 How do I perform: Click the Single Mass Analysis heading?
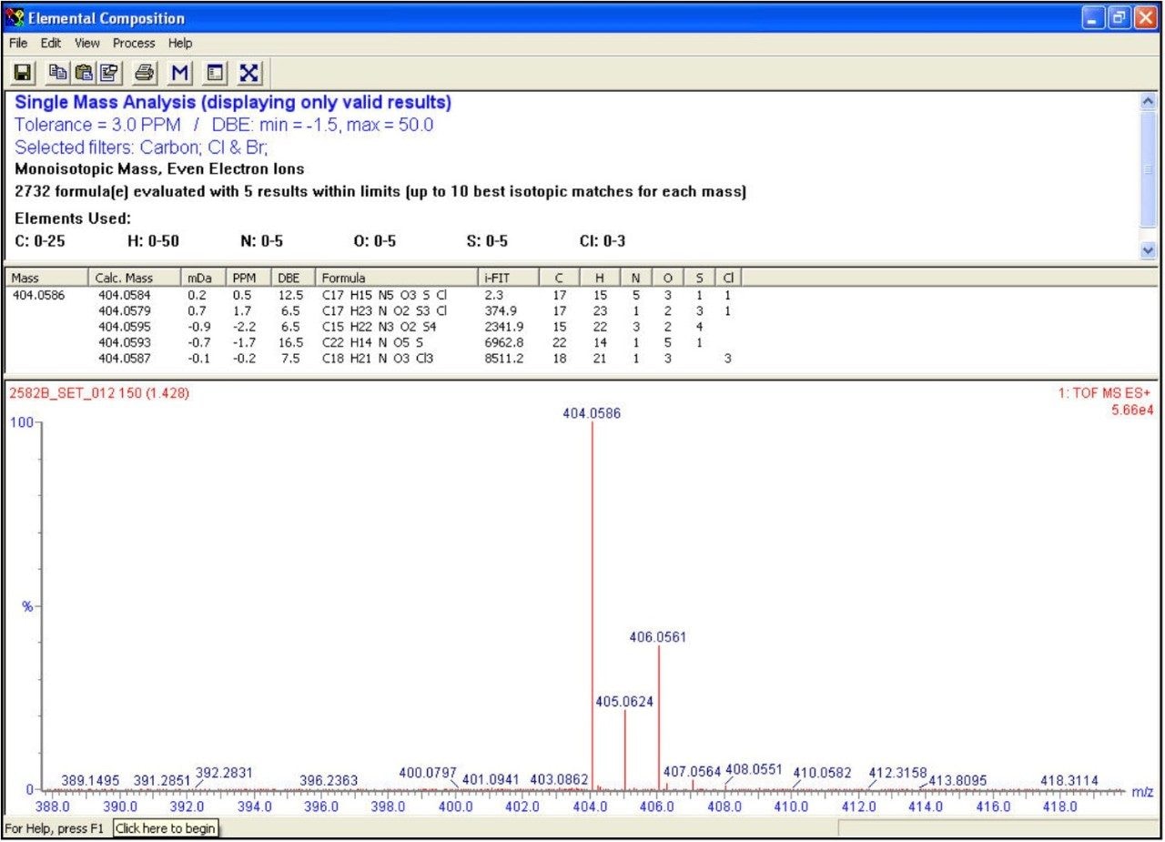click(x=233, y=103)
